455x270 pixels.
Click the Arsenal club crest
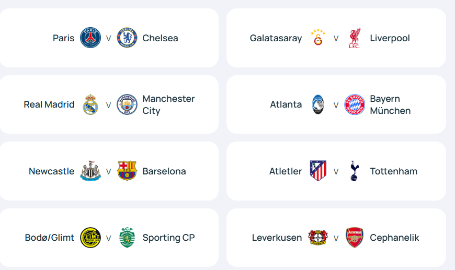coord(355,238)
